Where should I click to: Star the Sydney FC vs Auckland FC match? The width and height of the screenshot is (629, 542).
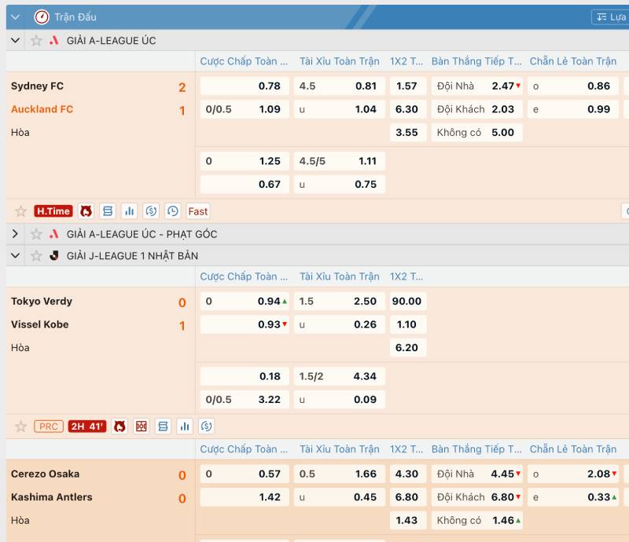click(x=21, y=211)
